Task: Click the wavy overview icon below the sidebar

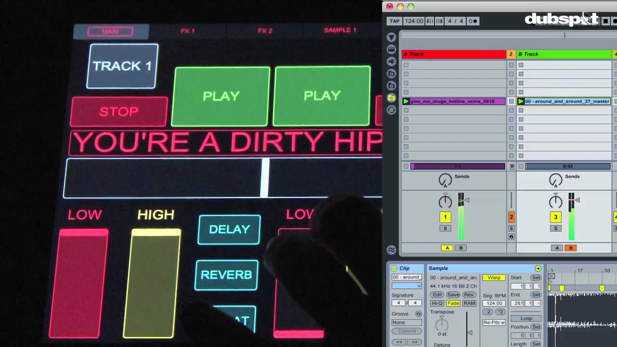Action: point(391,250)
